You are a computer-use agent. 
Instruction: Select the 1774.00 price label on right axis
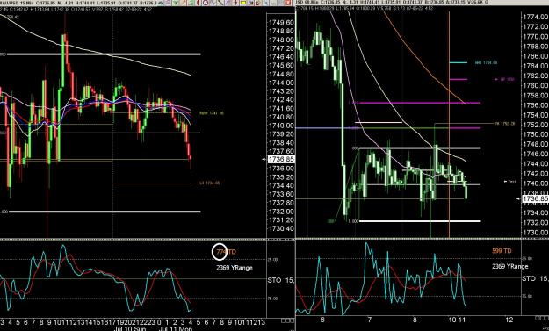535,17
